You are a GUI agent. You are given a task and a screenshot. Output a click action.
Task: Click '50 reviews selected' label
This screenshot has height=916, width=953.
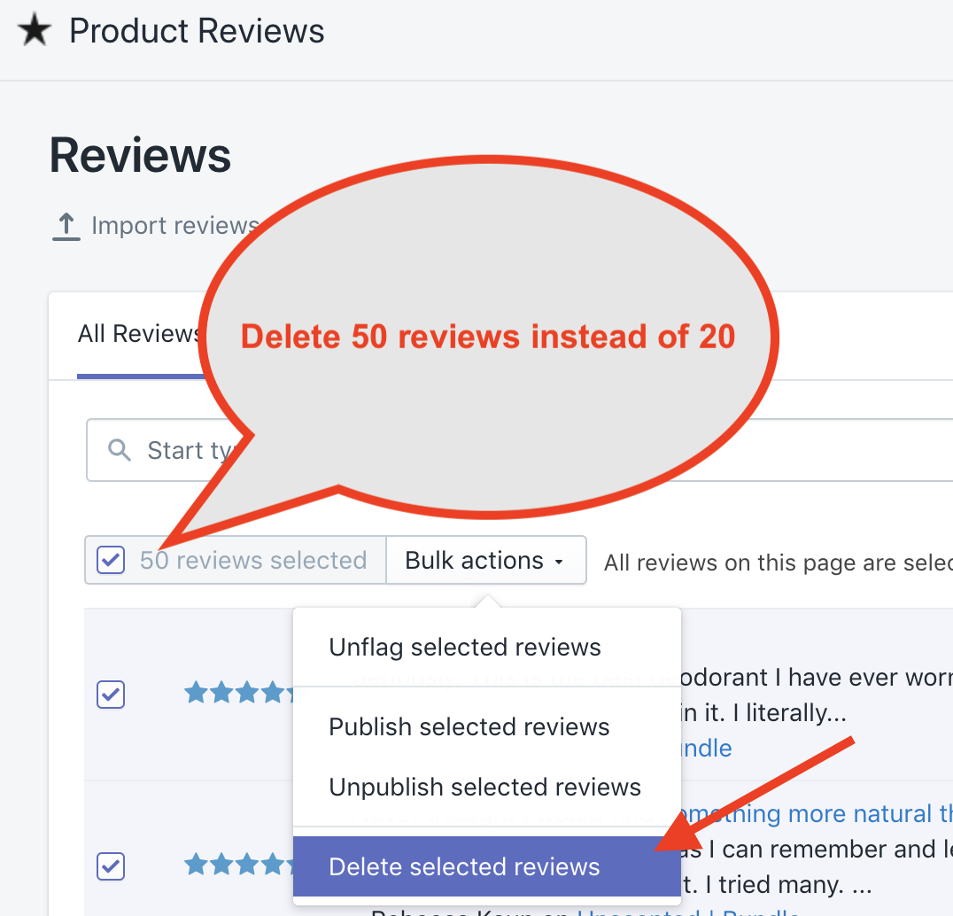click(x=253, y=561)
